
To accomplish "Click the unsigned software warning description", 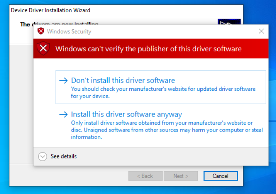I will pyautogui.click(x=162, y=130).
